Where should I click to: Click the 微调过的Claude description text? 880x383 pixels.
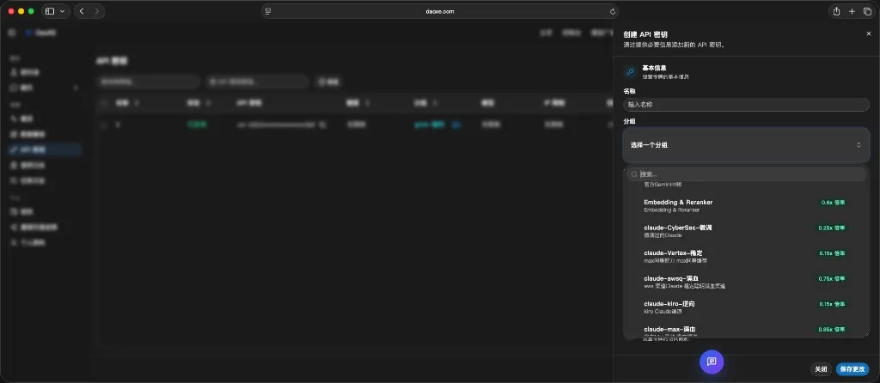point(663,235)
